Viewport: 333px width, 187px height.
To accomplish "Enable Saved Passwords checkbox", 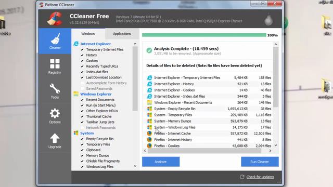I will pos(82,88).
